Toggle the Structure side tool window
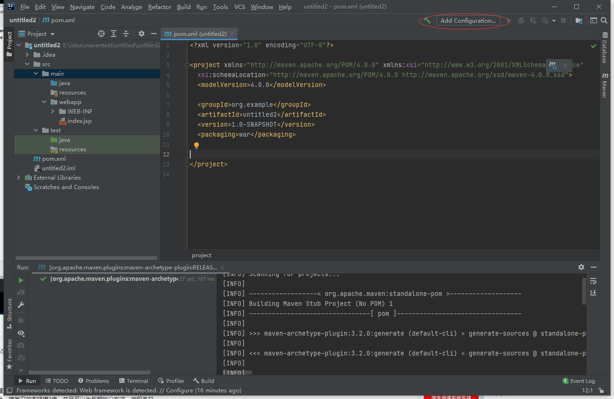 click(x=9, y=313)
